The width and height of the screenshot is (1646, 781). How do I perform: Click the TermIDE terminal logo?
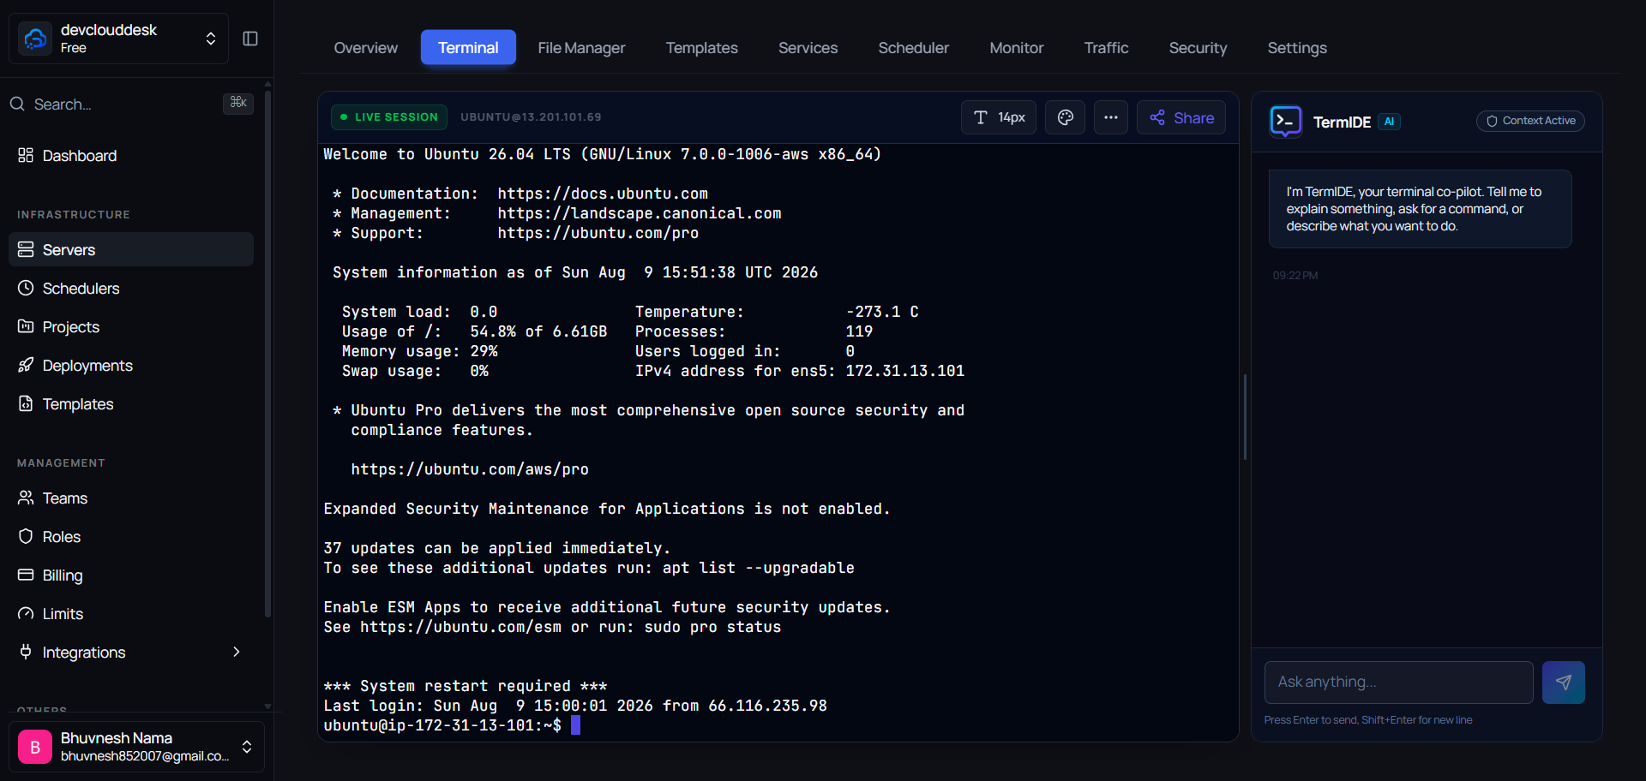[x=1286, y=122]
